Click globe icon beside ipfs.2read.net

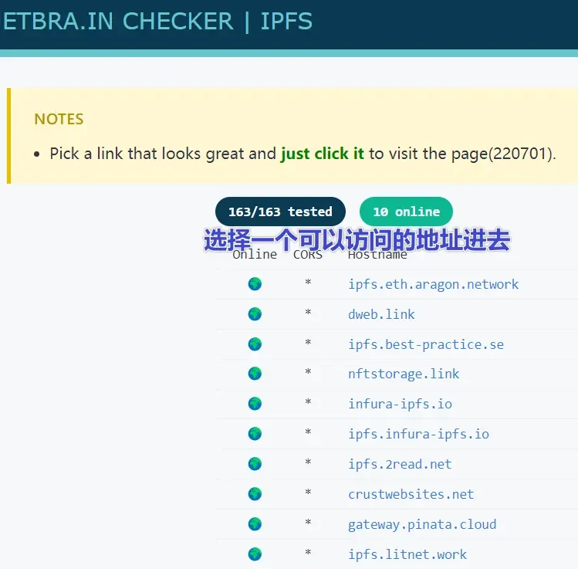[255, 464]
